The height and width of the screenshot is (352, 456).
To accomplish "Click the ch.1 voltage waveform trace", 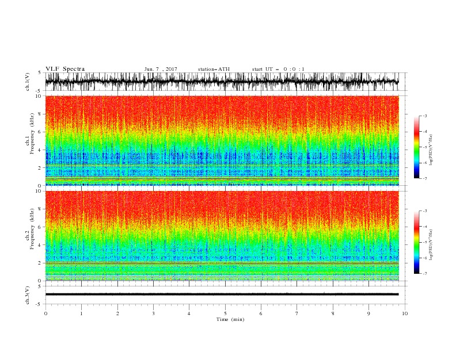I will point(222,82).
